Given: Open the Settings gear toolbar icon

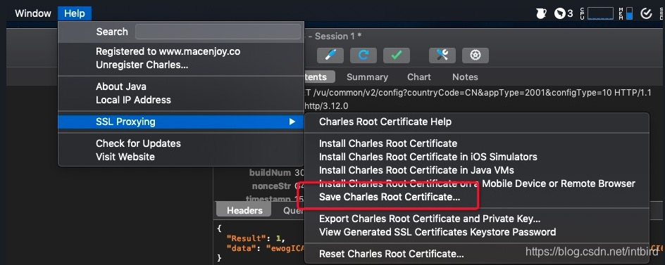Looking at the screenshot, I should 476,55.
